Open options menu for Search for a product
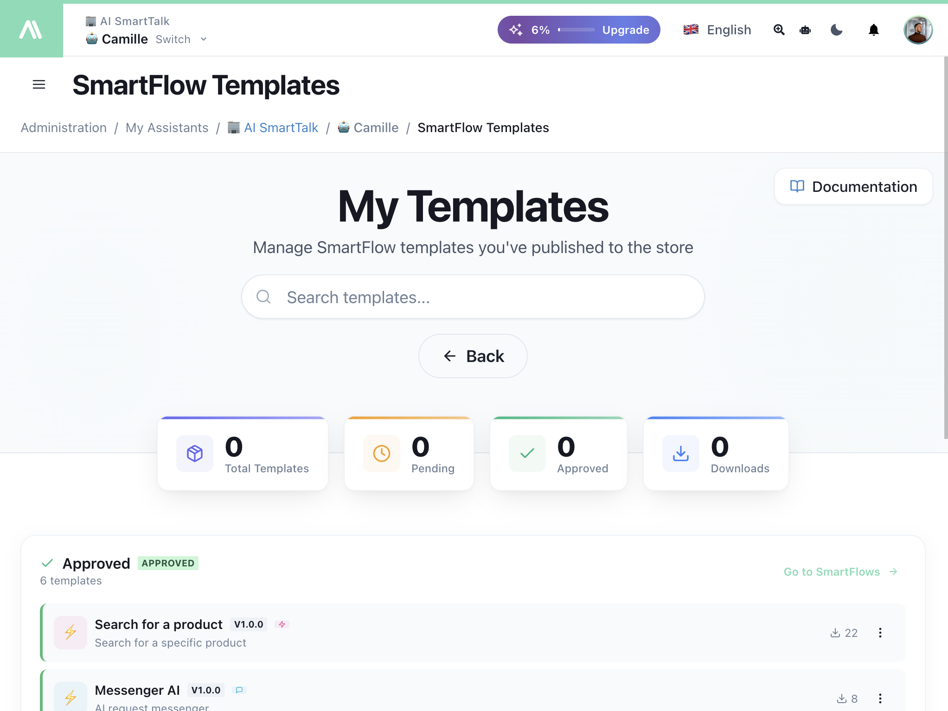 (x=880, y=633)
